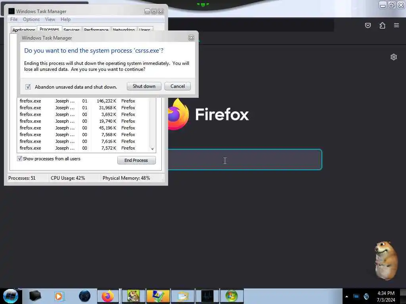Click the process list scroll-down arrow

[x=152, y=149]
